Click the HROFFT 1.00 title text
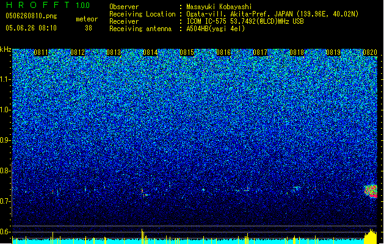 [48, 5]
